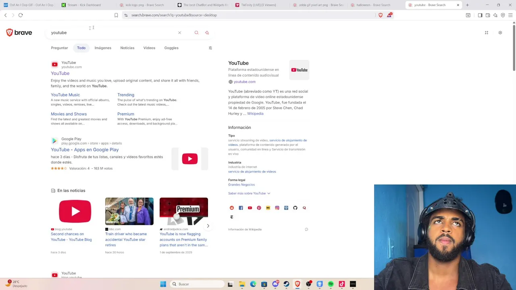Open the YouTube Music sublink
The width and height of the screenshot is (516, 290).
point(65,95)
